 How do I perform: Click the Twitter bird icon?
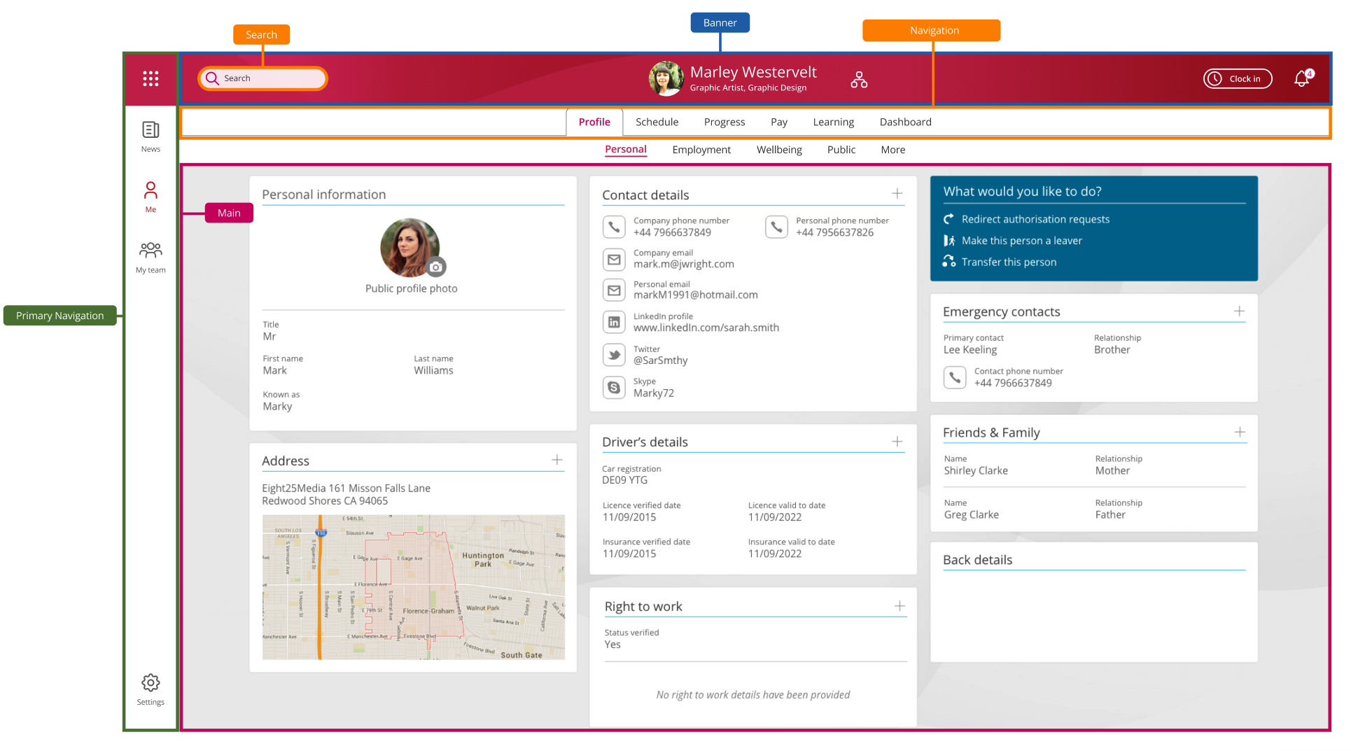[614, 355]
